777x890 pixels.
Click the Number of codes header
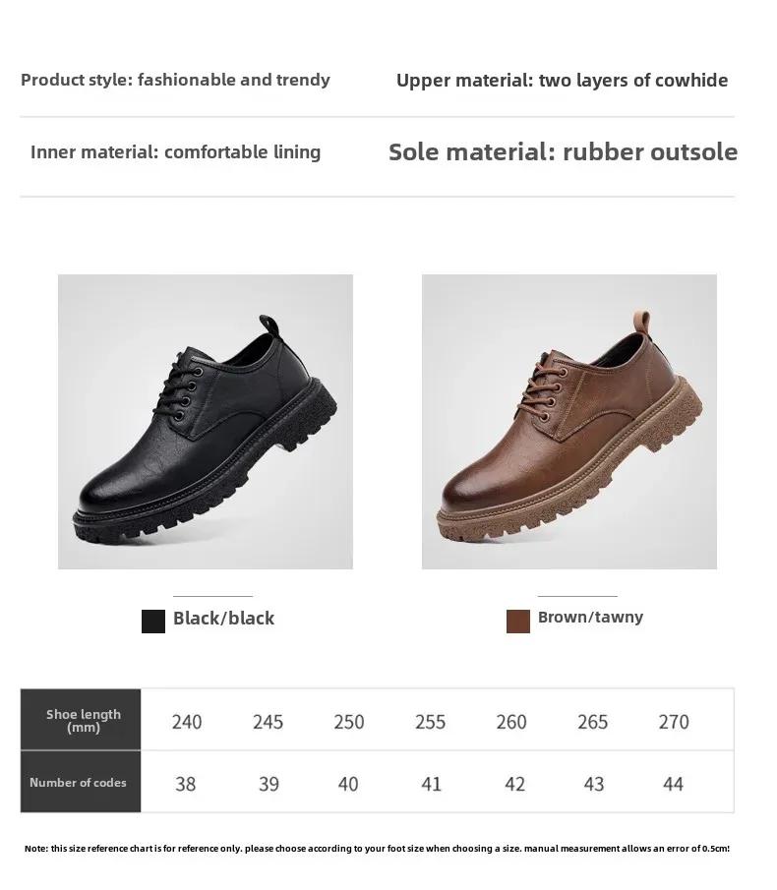point(81,782)
